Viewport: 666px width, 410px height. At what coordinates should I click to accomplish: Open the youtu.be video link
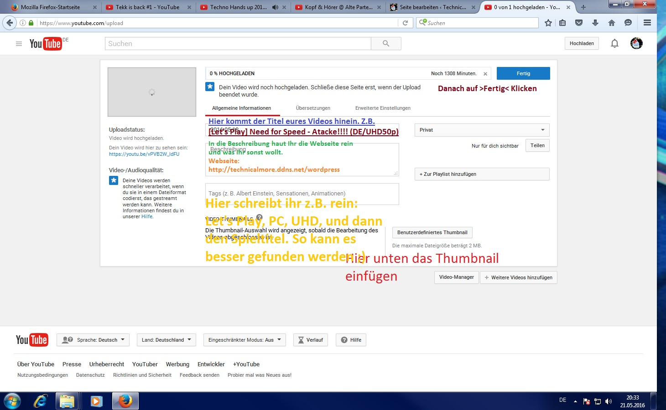coord(144,154)
